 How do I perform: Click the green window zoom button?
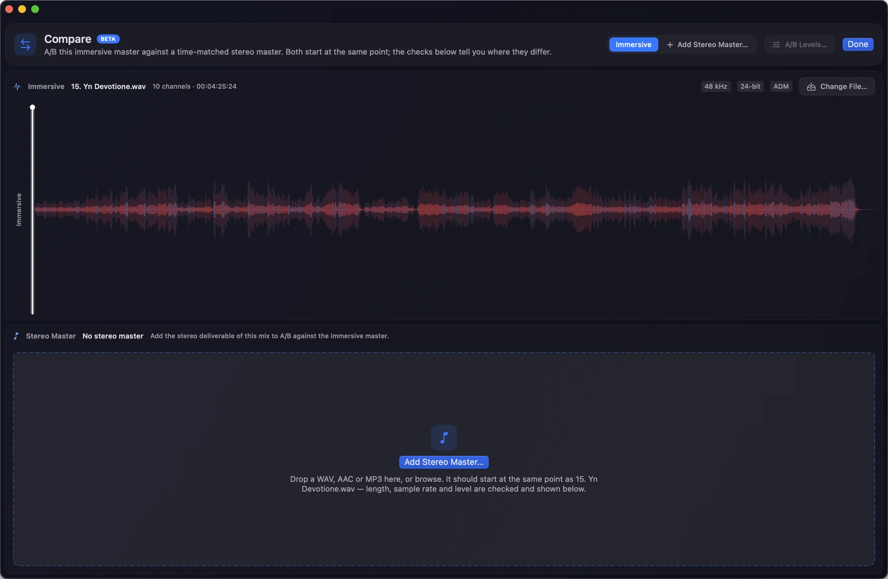[35, 9]
